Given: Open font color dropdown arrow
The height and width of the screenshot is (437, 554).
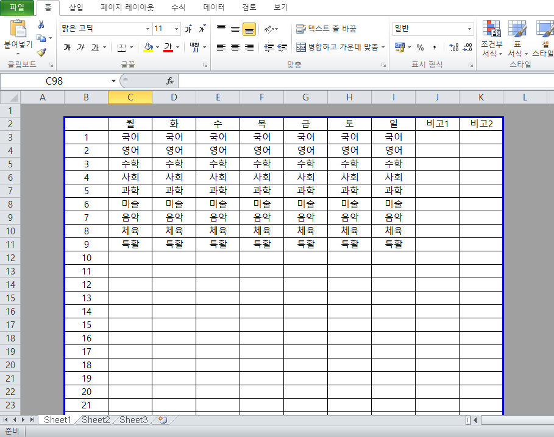Looking at the screenshot, I should [178, 47].
